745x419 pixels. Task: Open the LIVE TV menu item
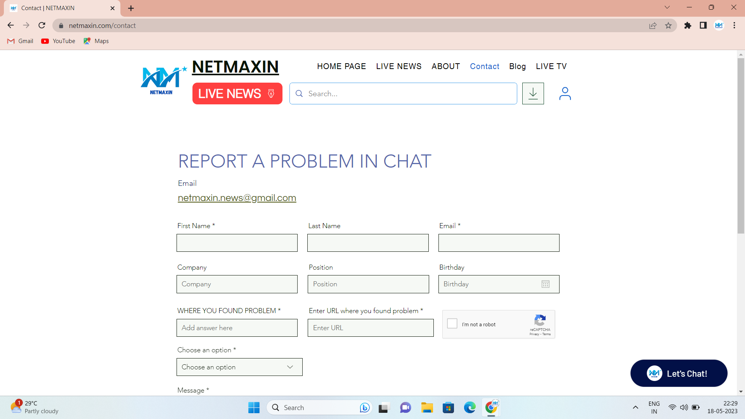pos(551,66)
